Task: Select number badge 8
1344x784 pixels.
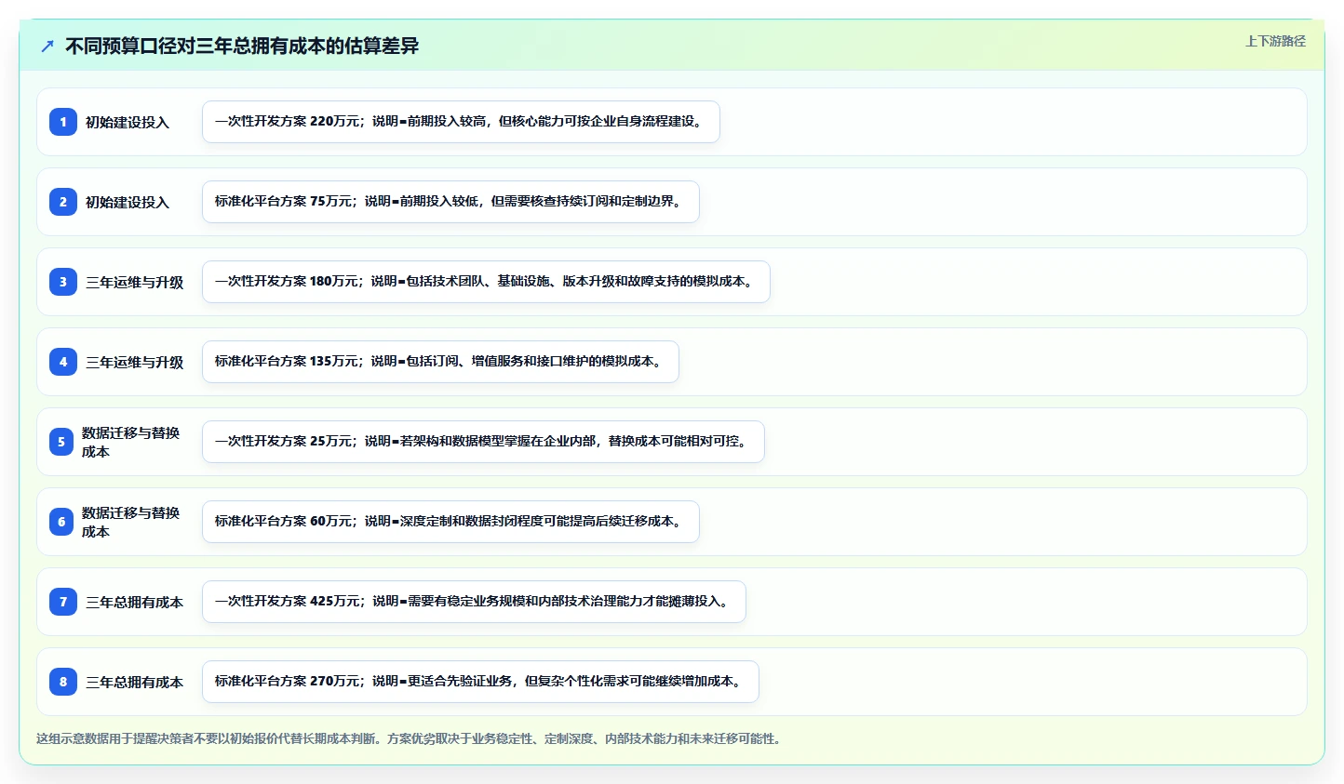Action: coord(63,682)
